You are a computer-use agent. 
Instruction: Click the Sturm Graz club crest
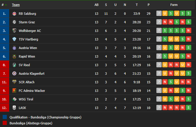(14, 22)
